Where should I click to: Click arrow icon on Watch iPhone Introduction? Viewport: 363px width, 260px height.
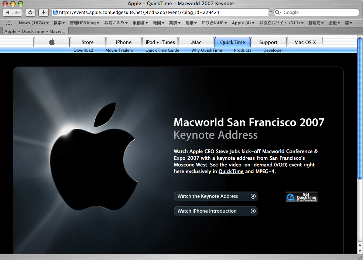pos(253,211)
